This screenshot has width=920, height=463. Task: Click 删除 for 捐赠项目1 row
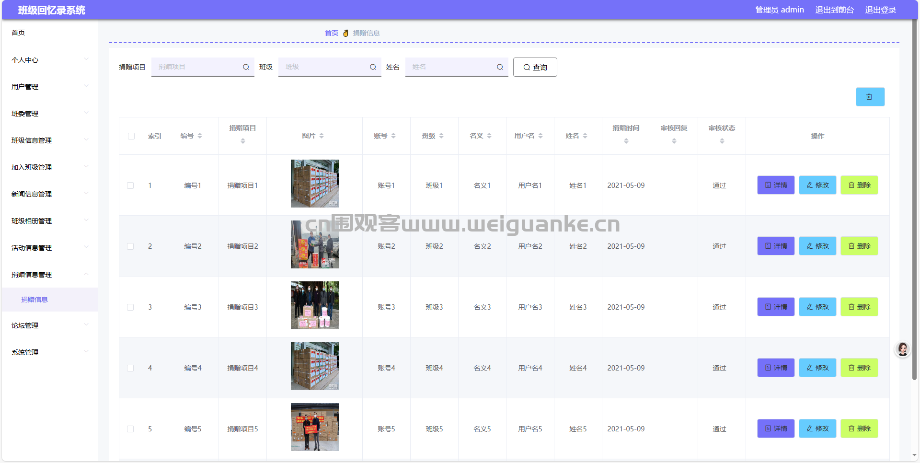[x=859, y=185]
